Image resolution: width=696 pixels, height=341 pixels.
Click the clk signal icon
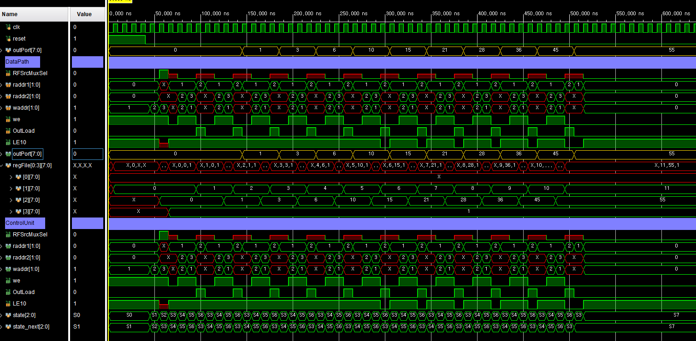(x=8, y=27)
